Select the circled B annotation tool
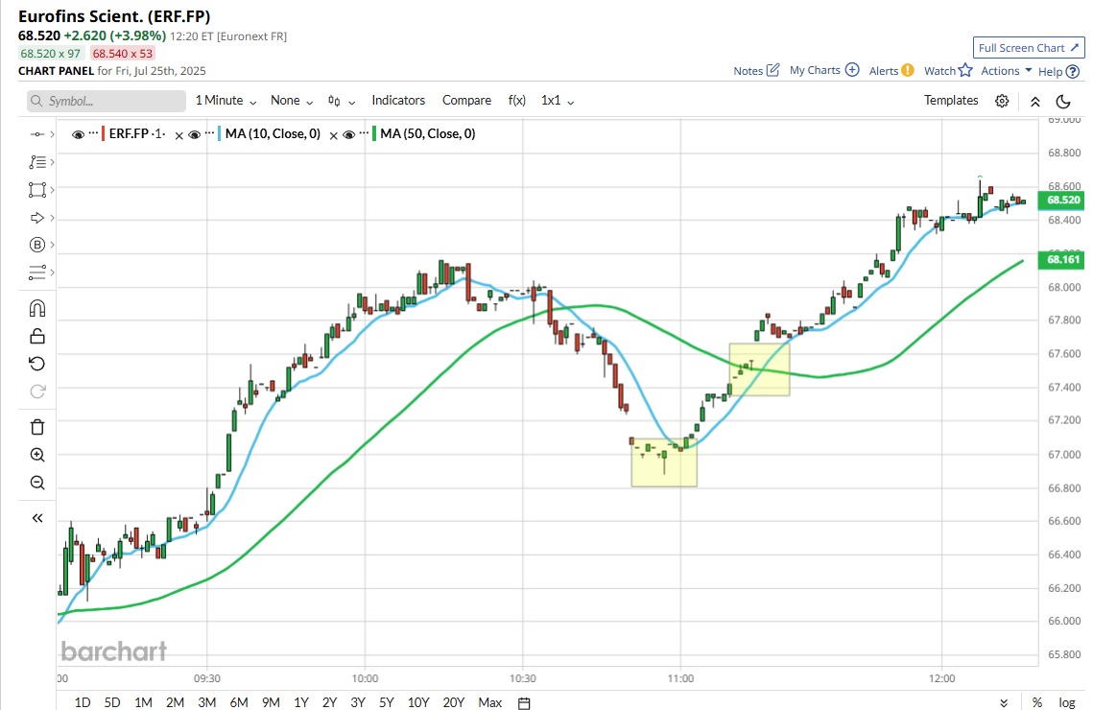 (36, 245)
